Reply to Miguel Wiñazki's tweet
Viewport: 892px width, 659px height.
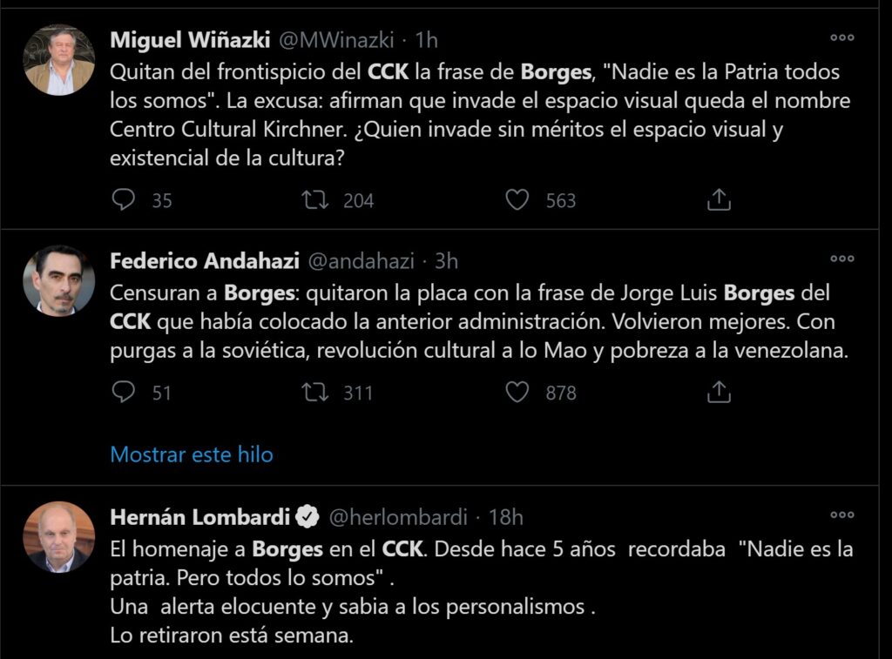125,200
